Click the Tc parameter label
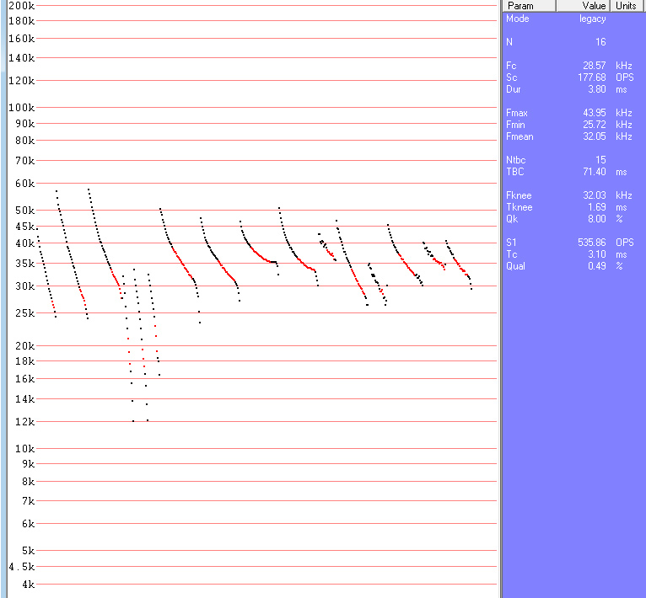Viewport: 646px width, 598px height. (511, 254)
